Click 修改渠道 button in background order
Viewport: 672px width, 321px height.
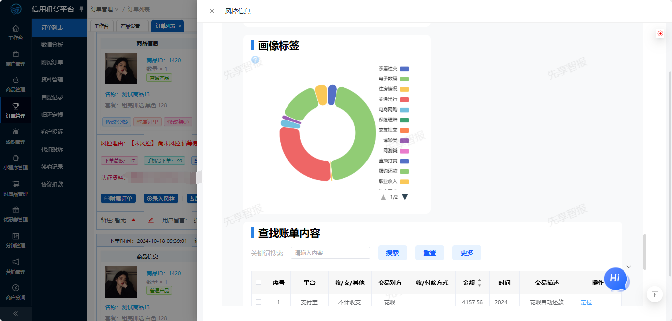[178, 122]
